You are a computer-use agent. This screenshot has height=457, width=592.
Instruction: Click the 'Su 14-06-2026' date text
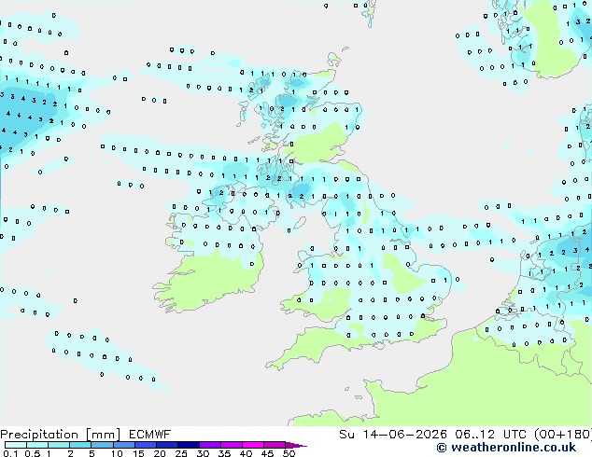tap(393, 435)
